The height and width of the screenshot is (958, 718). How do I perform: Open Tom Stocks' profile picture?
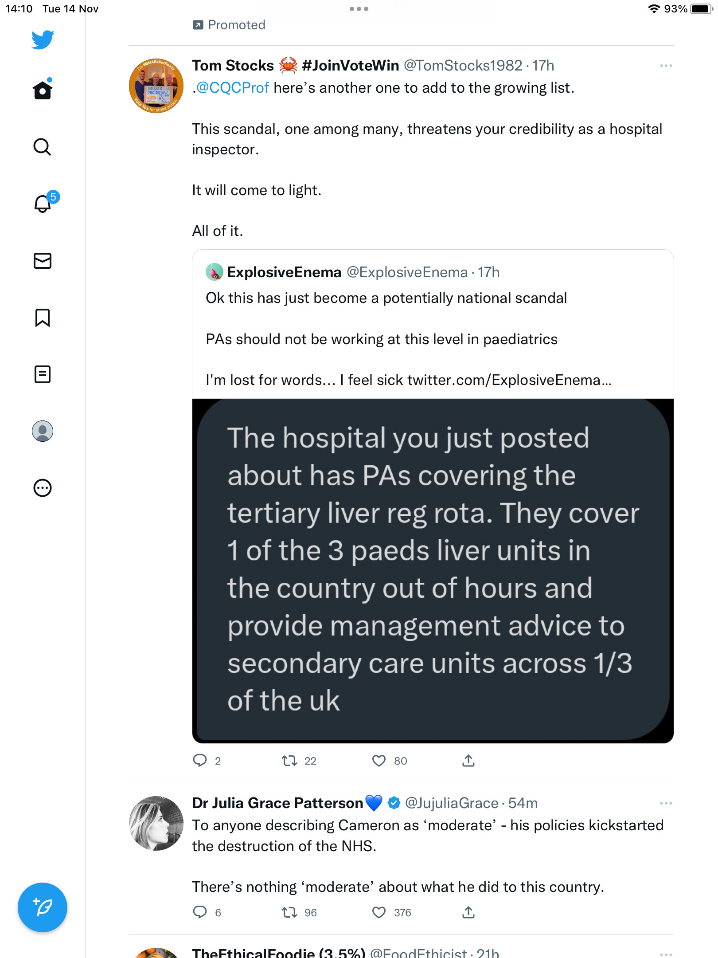[x=156, y=86]
